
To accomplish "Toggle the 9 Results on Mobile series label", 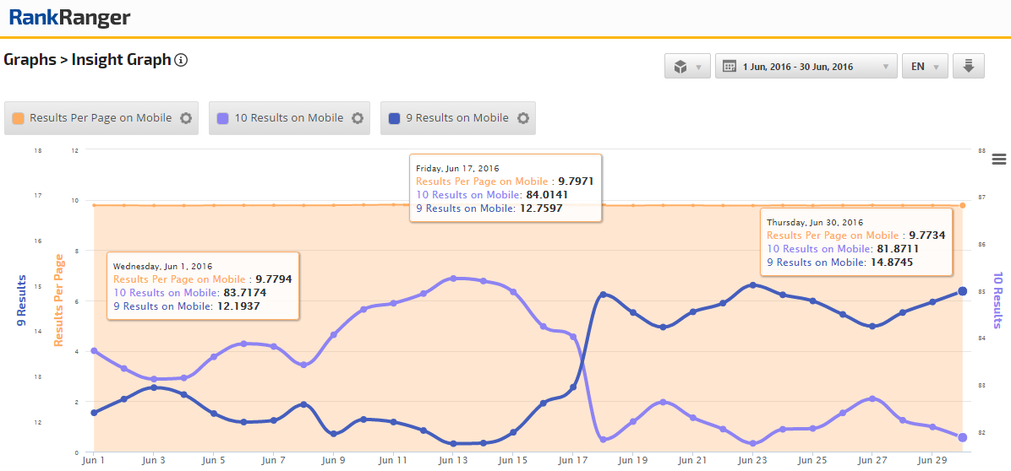I will (457, 118).
